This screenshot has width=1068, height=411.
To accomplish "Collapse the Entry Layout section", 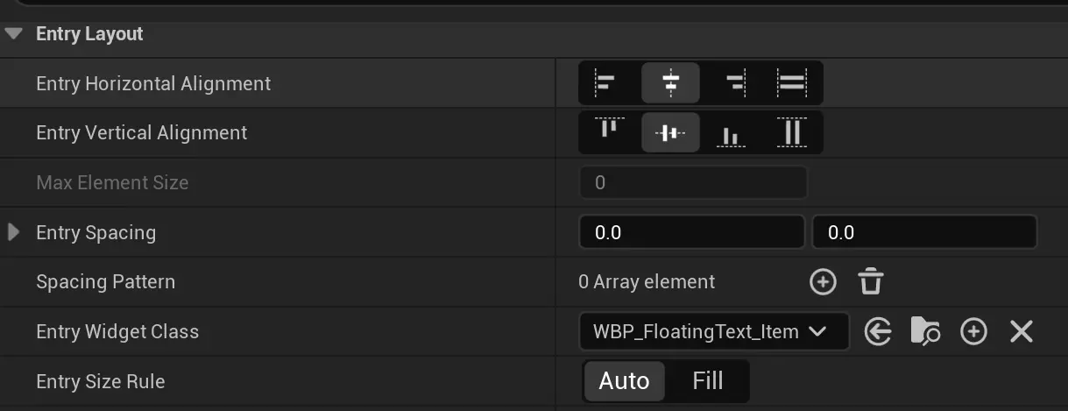I will 13,34.
